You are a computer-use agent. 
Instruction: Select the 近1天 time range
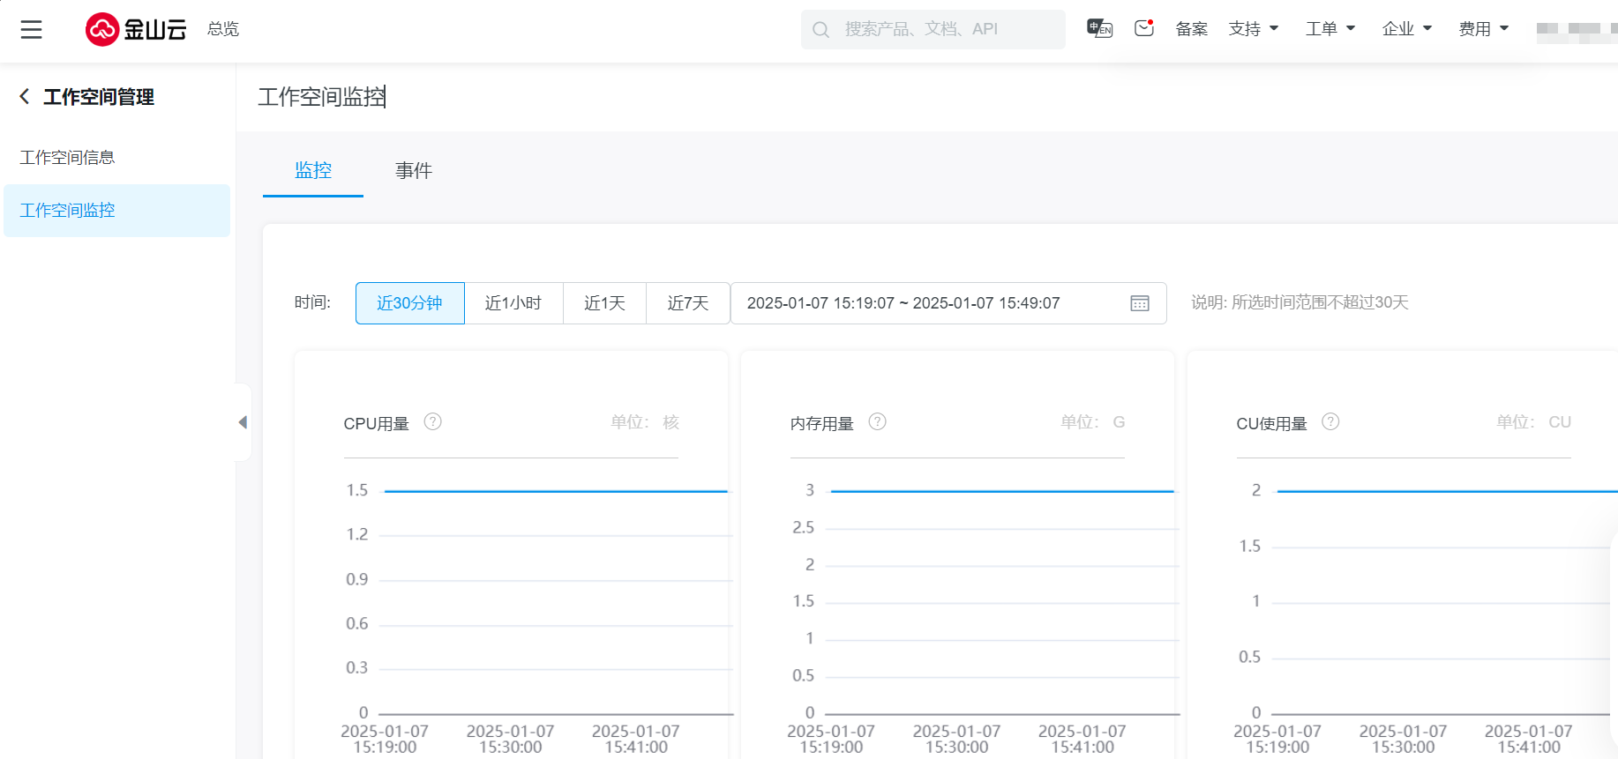(x=604, y=303)
